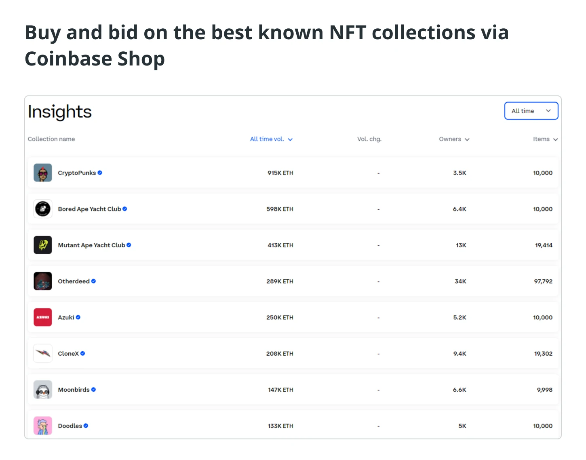Click the Collection name column header
This screenshot has width=586, height=460.
tap(51, 139)
